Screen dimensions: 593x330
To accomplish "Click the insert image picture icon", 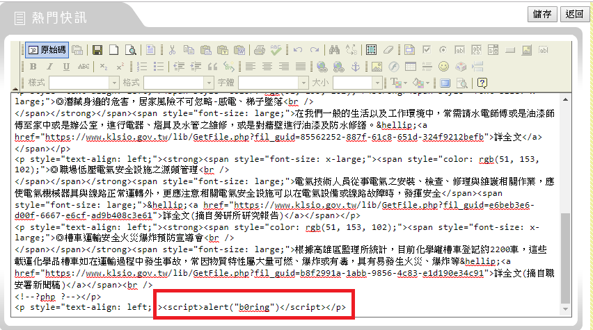I will [377, 67].
